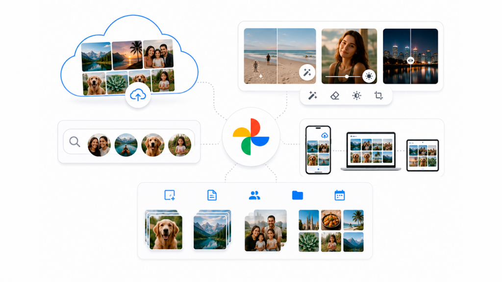Select the two women circular search suggestion
This screenshot has height=282, width=502.
coord(99,145)
